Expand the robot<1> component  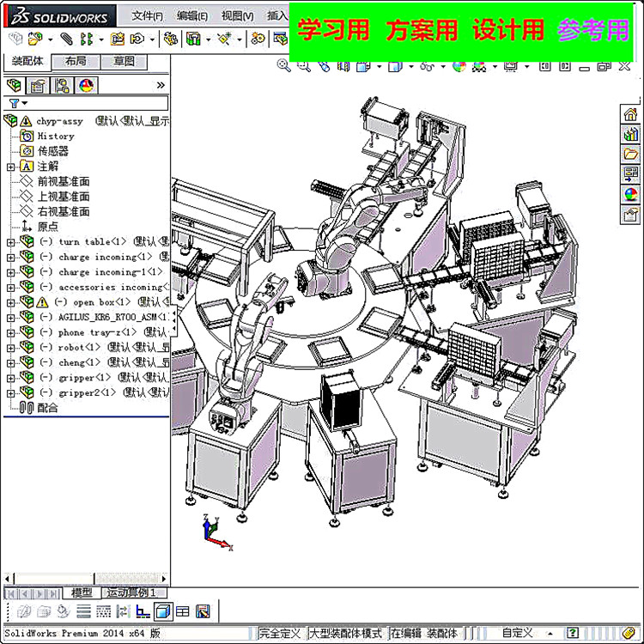click(10, 349)
